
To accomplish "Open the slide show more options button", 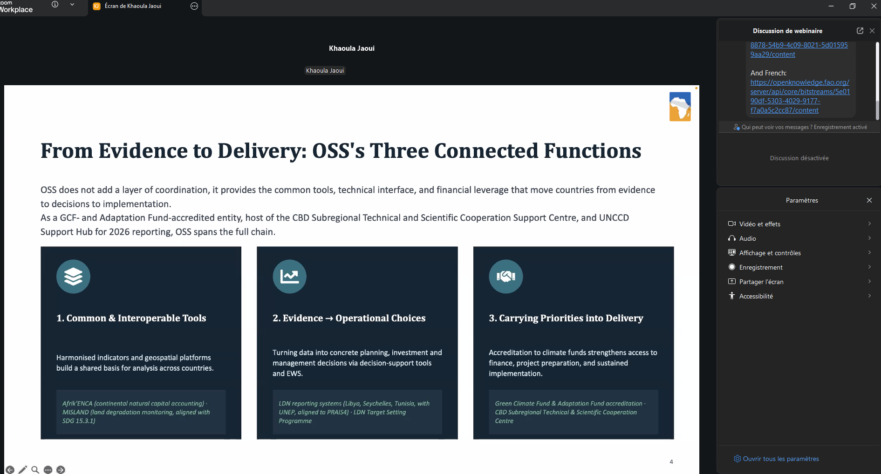I will [48, 470].
